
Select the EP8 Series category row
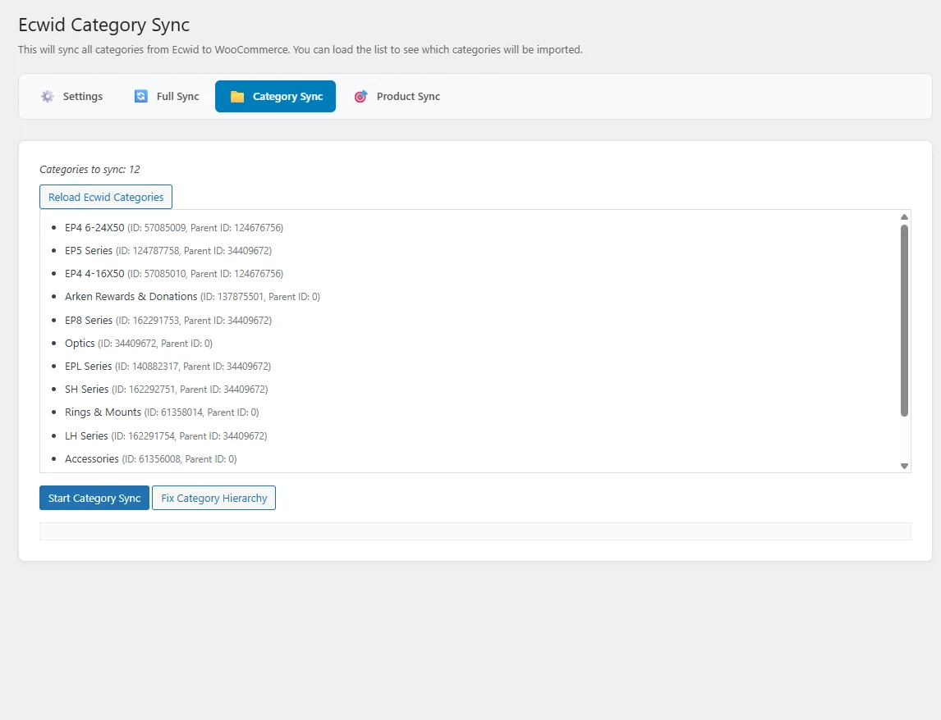coord(168,320)
